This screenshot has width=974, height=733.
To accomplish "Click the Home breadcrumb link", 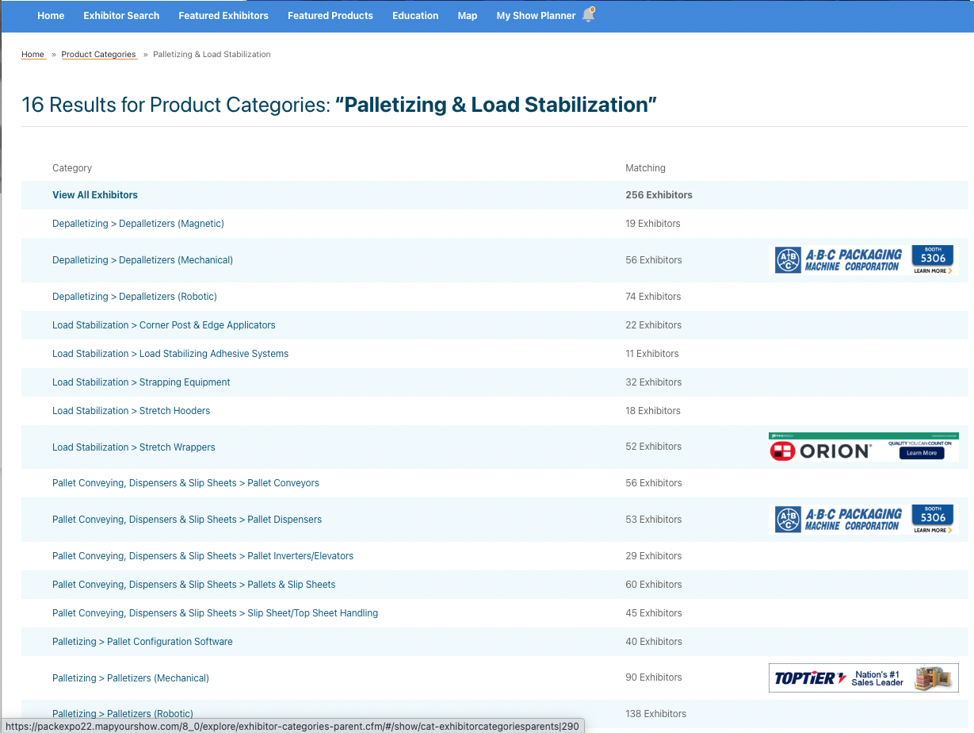I will coord(32,54).
